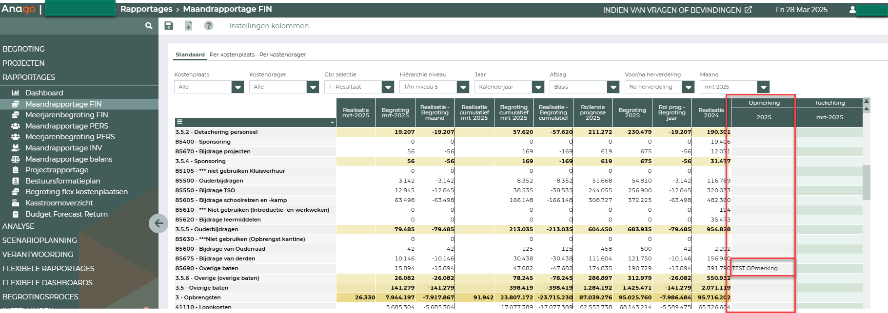Open Budget Forecast Return
The height and width of the screenshot is (313, 888).
pos(66,214)
